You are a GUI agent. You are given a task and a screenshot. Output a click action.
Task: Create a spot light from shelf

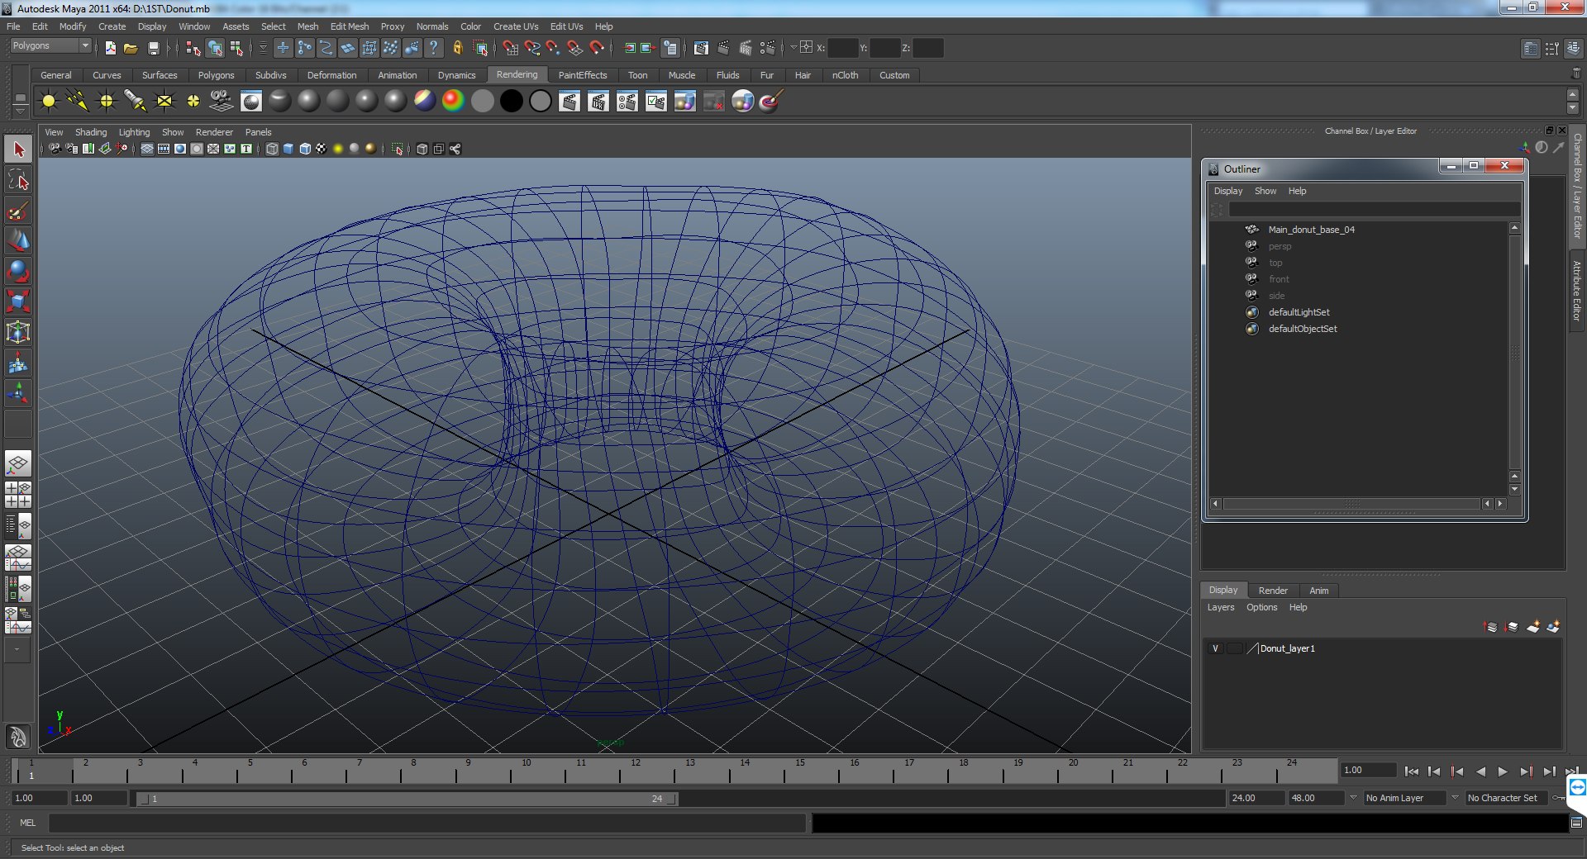[136, 102]
